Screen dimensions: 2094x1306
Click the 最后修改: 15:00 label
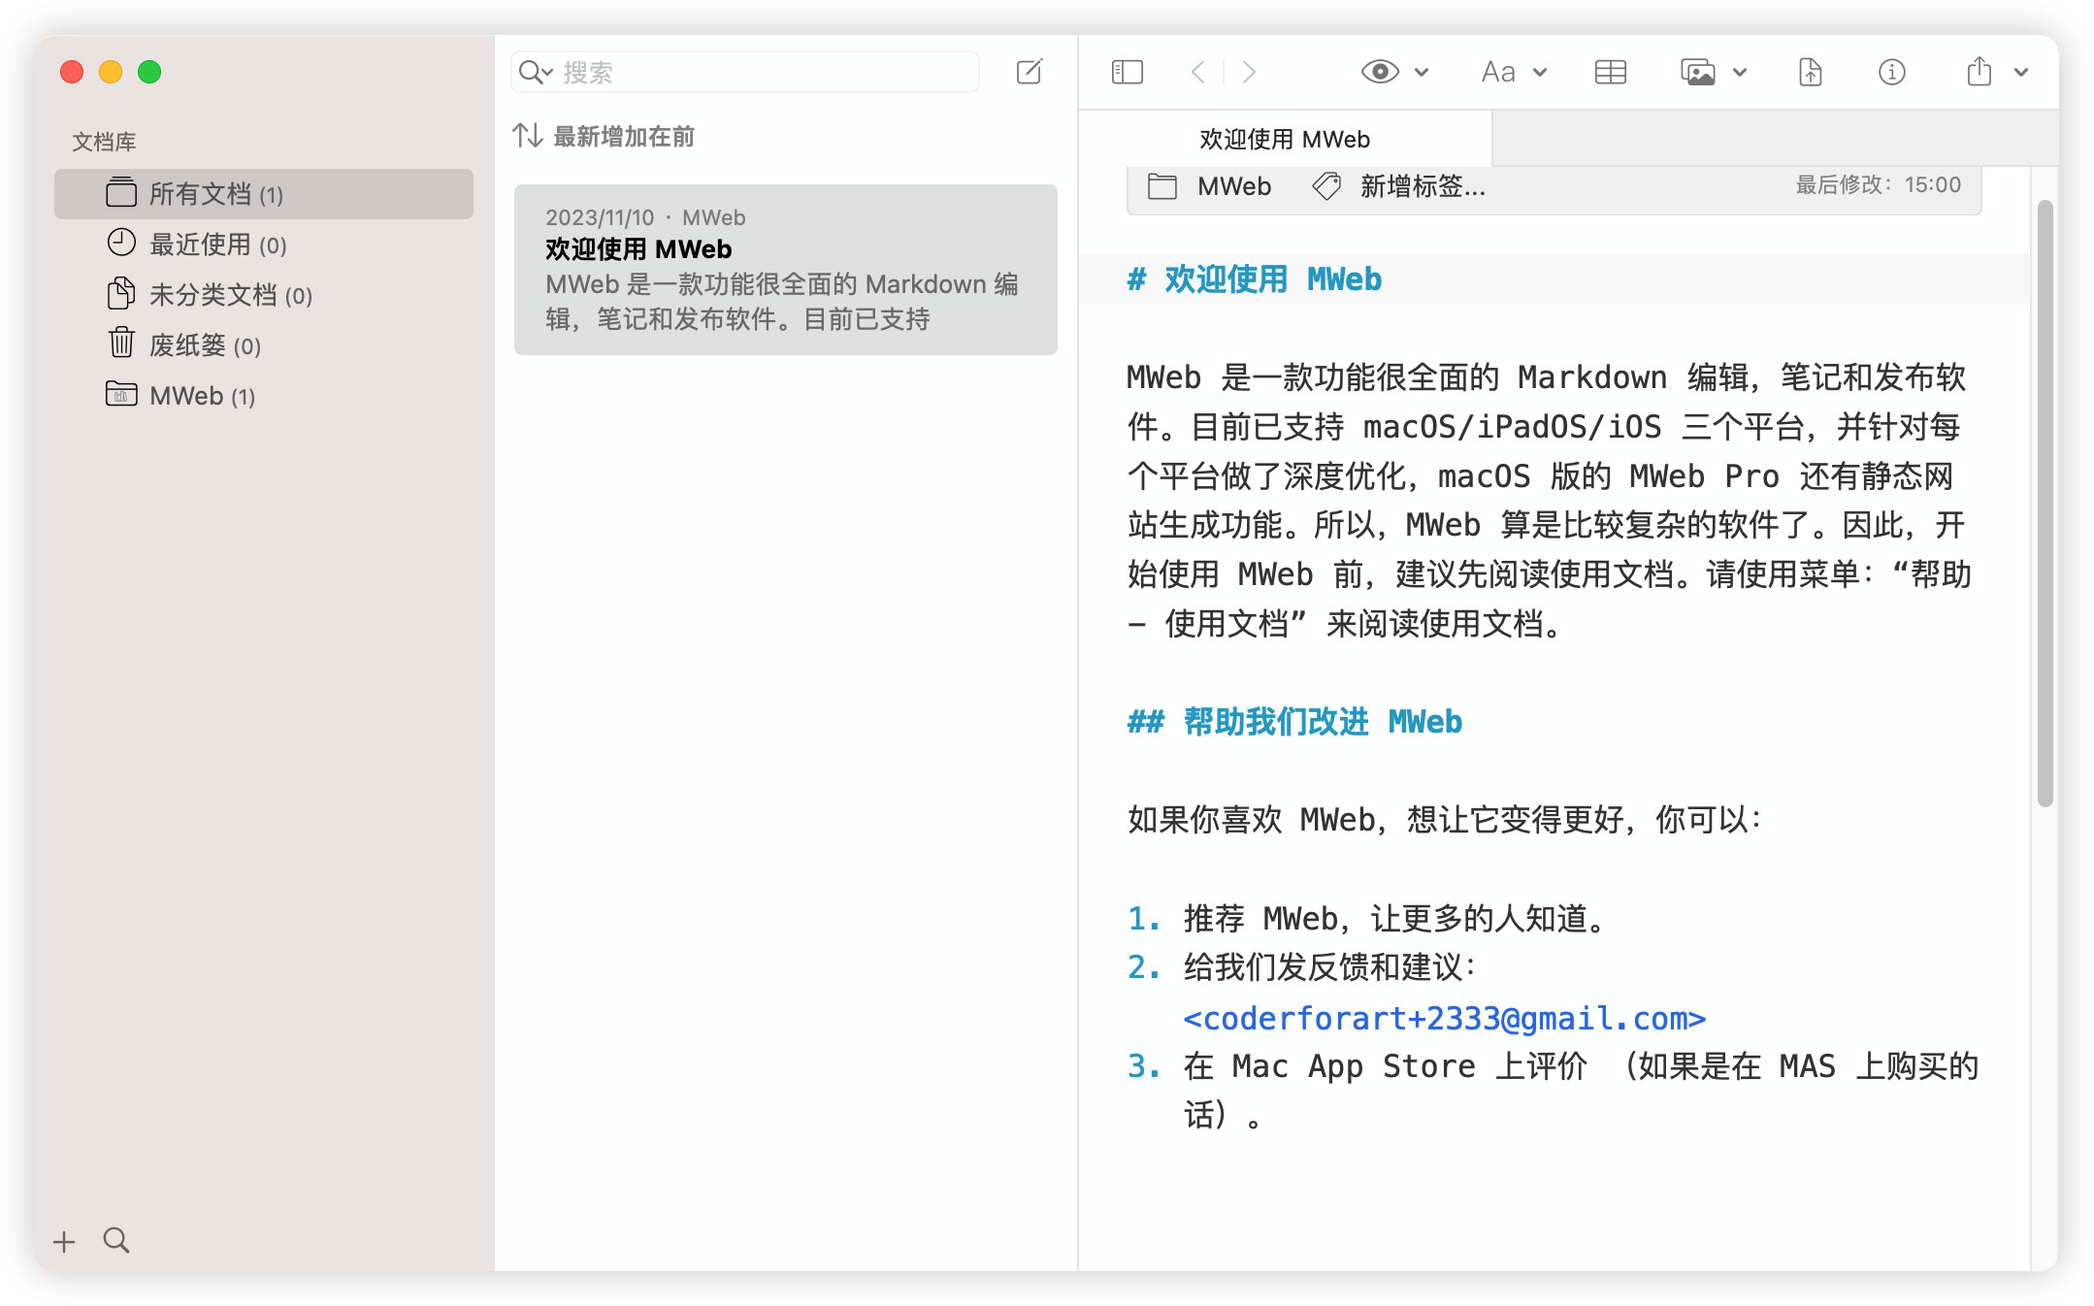1879,184
